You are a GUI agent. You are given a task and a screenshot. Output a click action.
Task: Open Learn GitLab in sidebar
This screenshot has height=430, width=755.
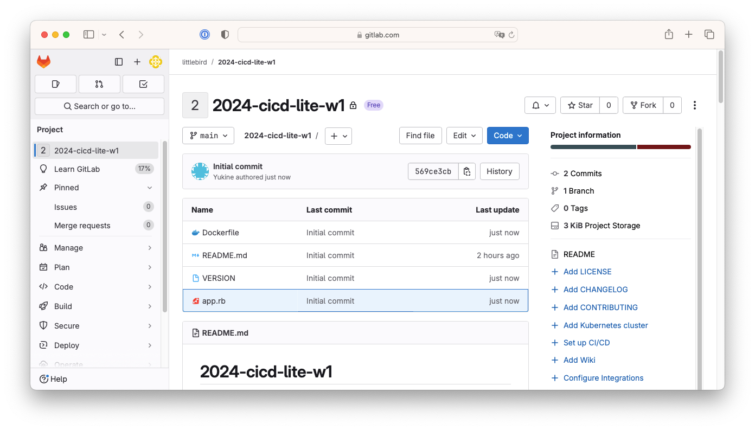coord(96,169)
